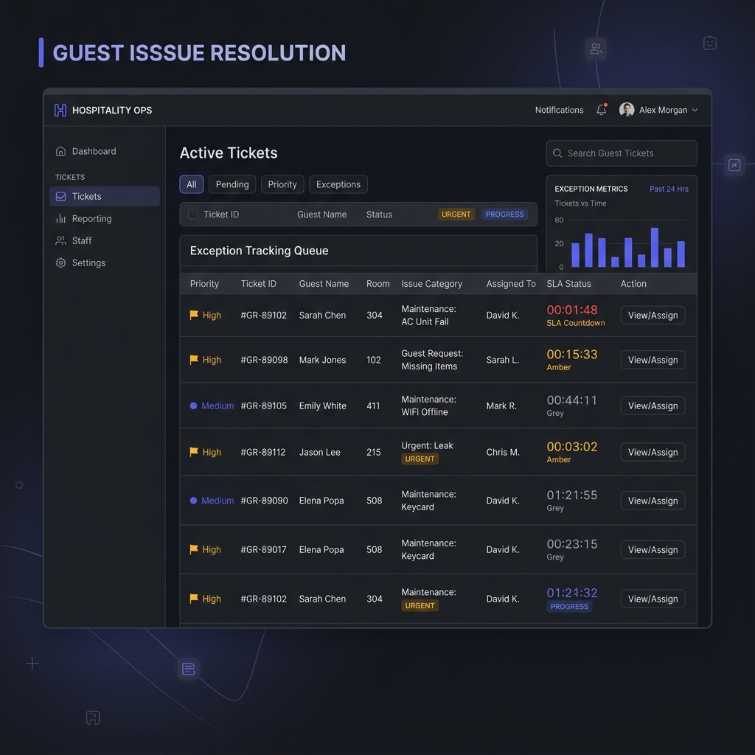Sort by the SLA Status column header
The image size is (755, 755).
pyautogui.click(x=568, y=284)
